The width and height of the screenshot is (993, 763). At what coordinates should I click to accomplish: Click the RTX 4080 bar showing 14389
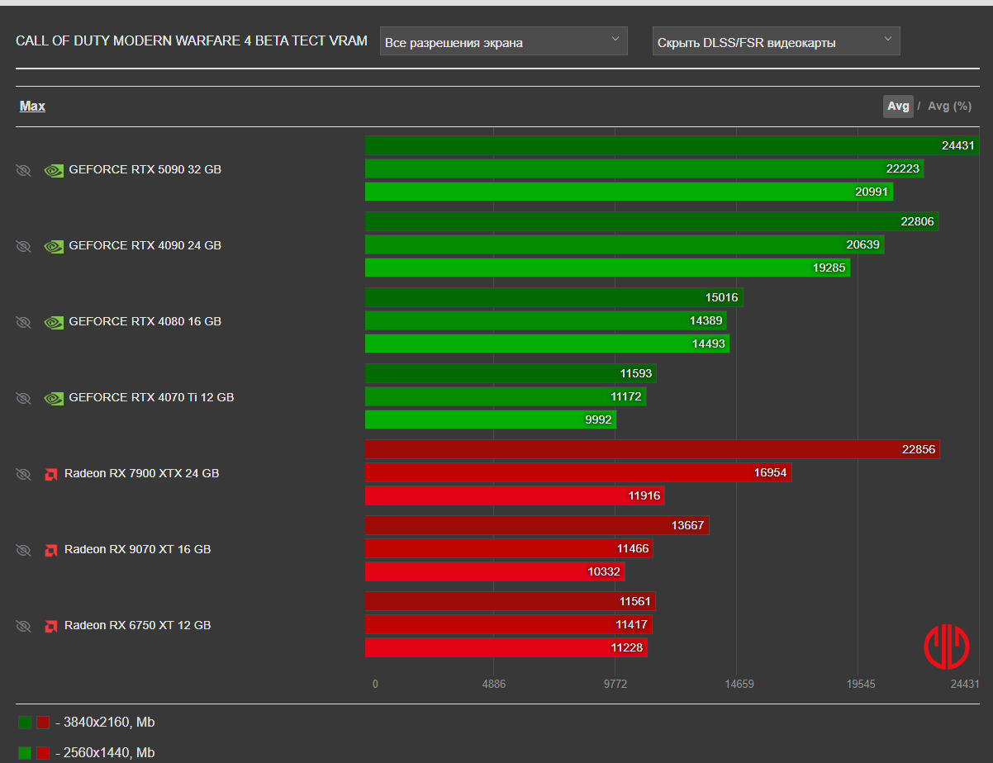click(546, 320)
